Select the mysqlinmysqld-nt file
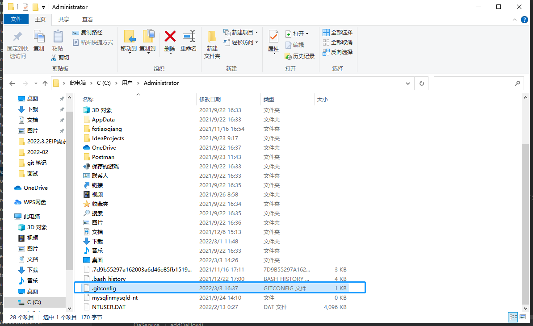The width and height of the screenshot is (533, 326). tap(115, 298)
